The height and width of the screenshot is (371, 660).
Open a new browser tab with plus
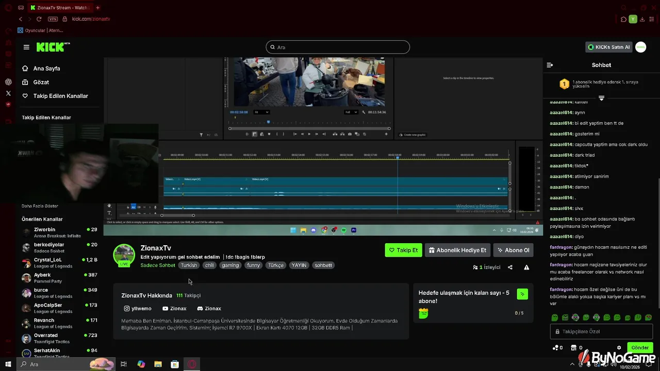tap(97, 8)
